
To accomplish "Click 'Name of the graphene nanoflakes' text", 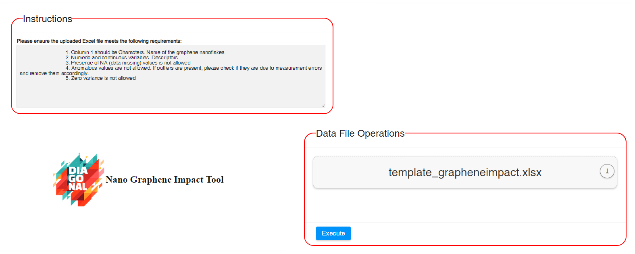I will [185, 52].
